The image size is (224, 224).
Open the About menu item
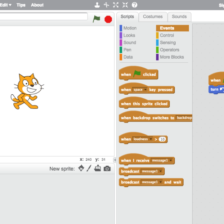[37, 5]
